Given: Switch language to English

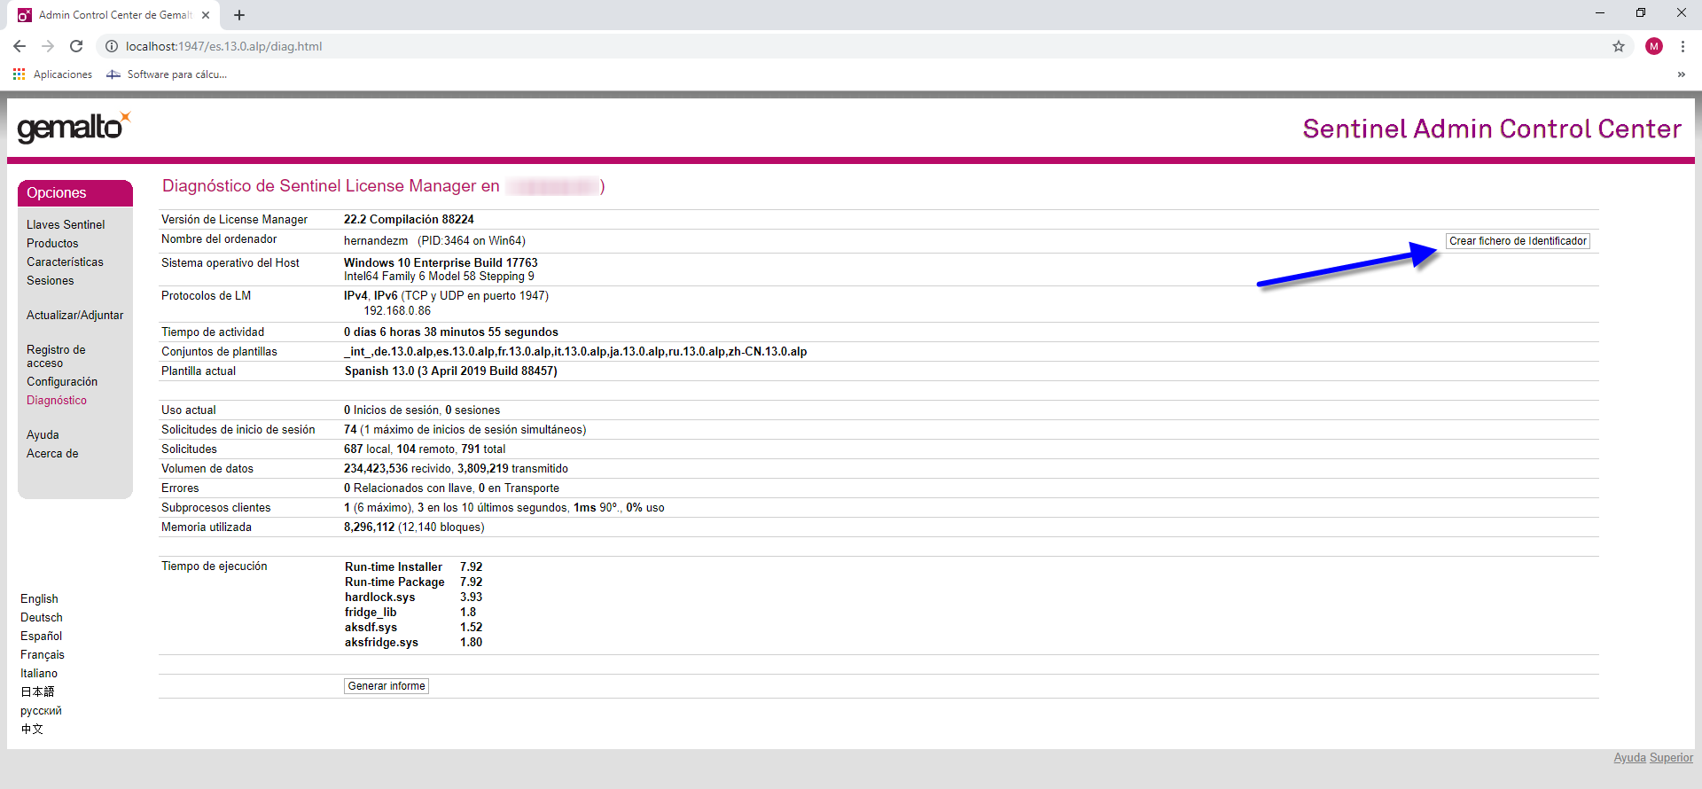Looking at the screenshot, I should 39,599.
